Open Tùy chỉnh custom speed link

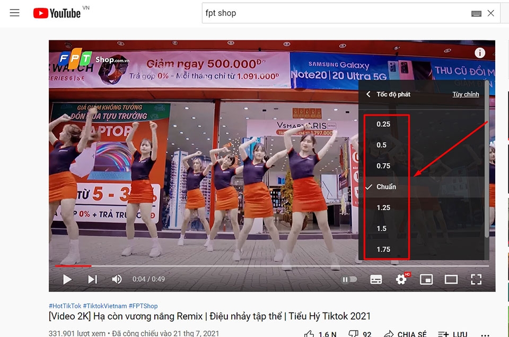coord(466,94)
